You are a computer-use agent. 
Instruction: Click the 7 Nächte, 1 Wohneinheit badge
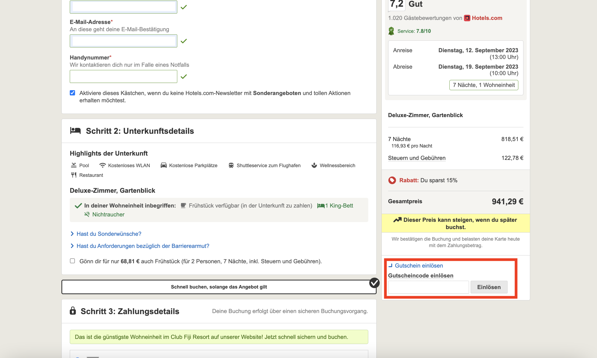[x=484, y=85]
